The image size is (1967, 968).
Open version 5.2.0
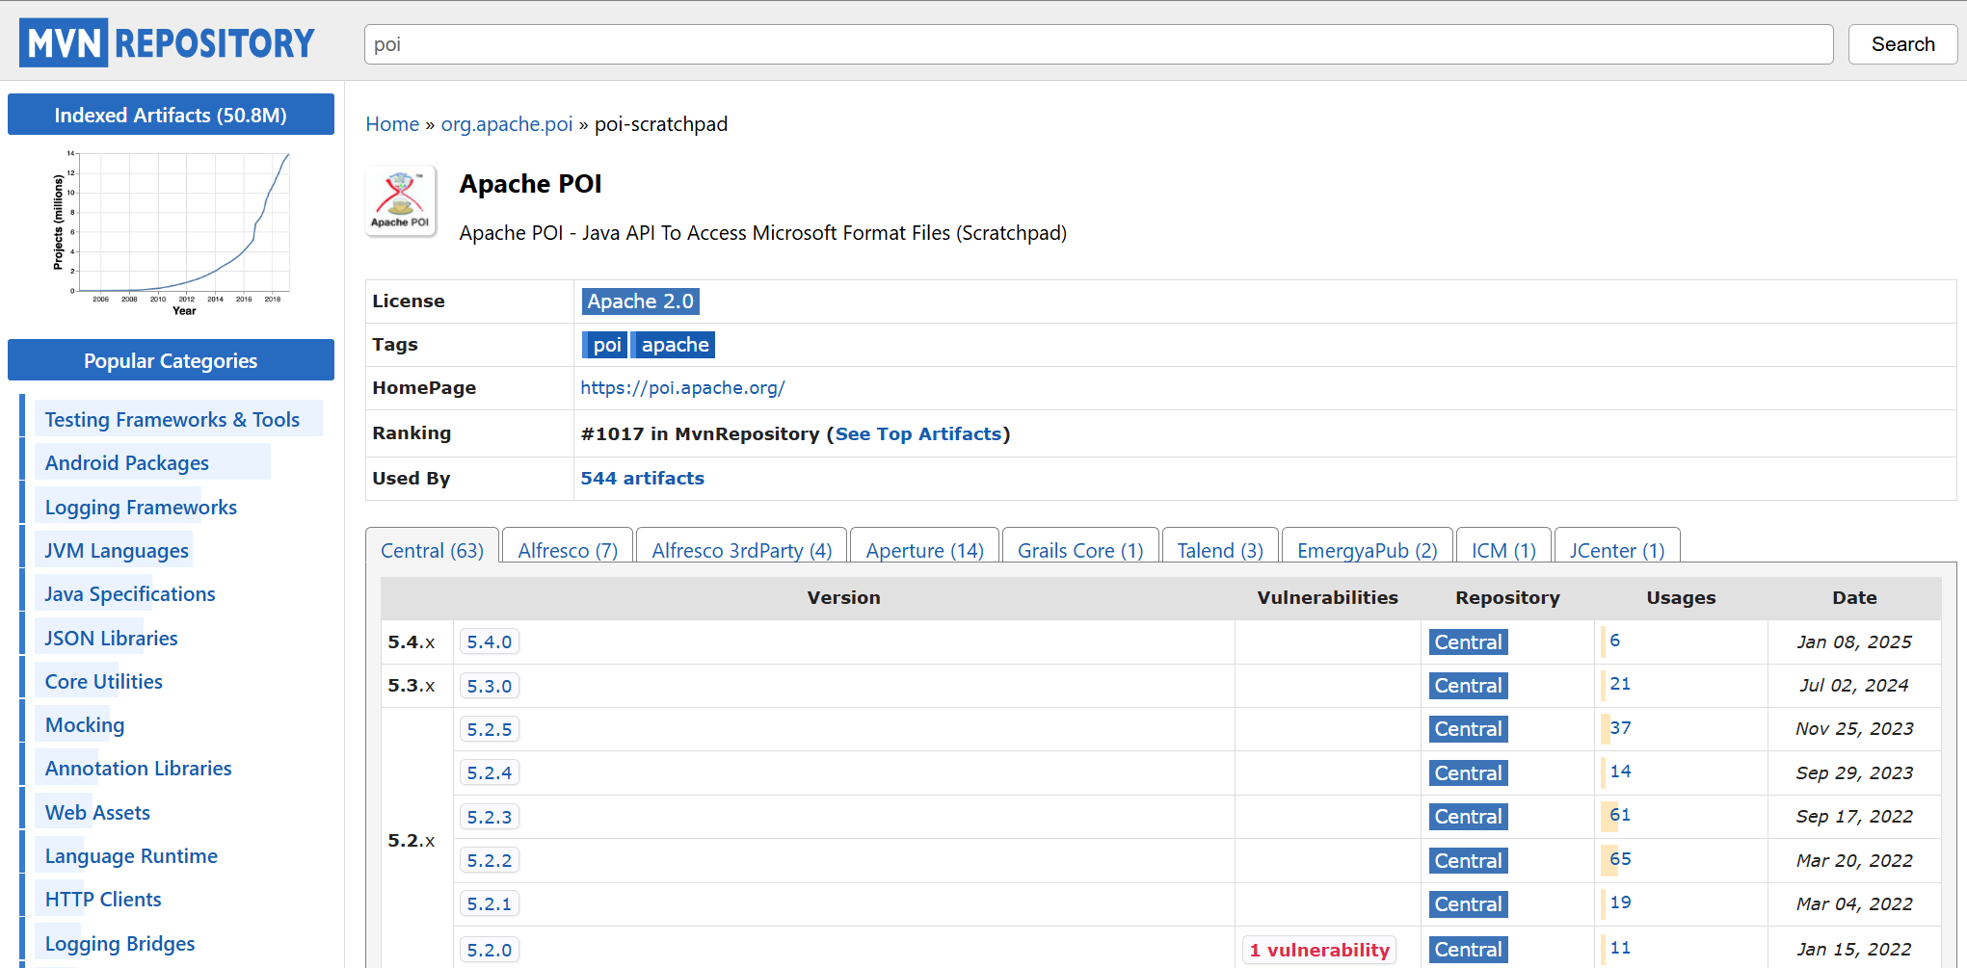490,951
